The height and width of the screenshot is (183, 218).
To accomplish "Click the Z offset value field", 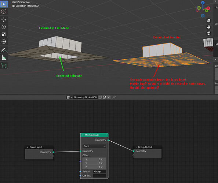I will coord(94,167).
